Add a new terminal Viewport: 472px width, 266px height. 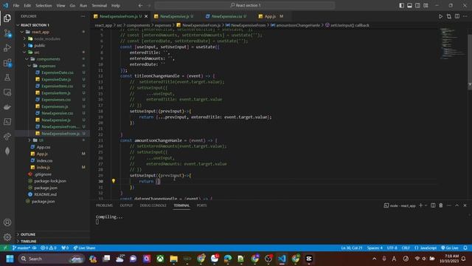coord(420,205)
